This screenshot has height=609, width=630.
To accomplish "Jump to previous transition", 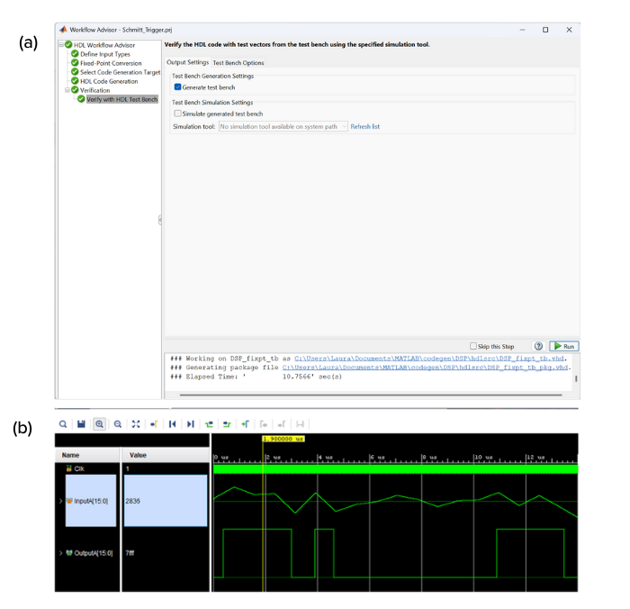I will (x=209, y=424).
